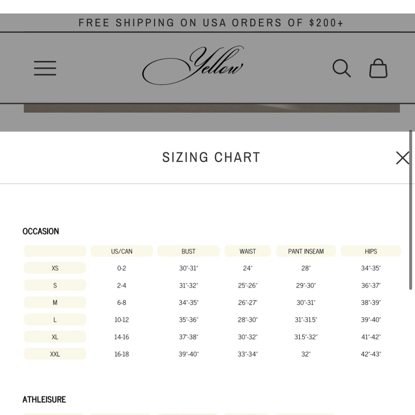This screenshot has width=415, height=415.
Task: Click the HIPS column header
Action: point(371,251)
